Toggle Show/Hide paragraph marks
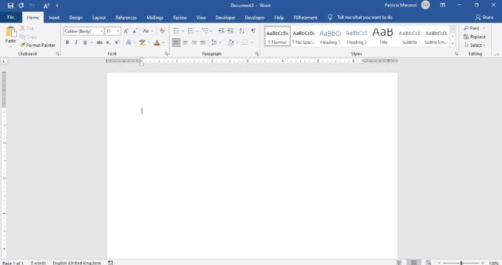 pyautogui.click(x=253, y=31)
